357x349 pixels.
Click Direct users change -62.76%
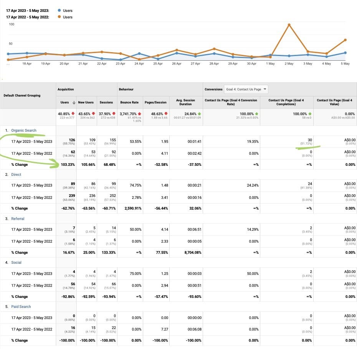point(68,208)
